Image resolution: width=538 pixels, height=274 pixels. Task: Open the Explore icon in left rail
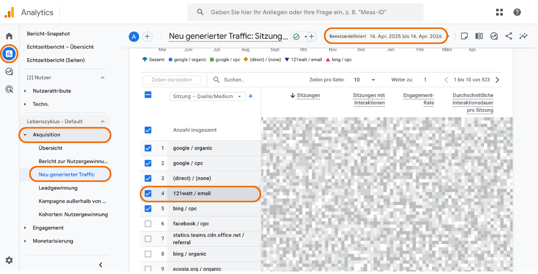point(9,71)
